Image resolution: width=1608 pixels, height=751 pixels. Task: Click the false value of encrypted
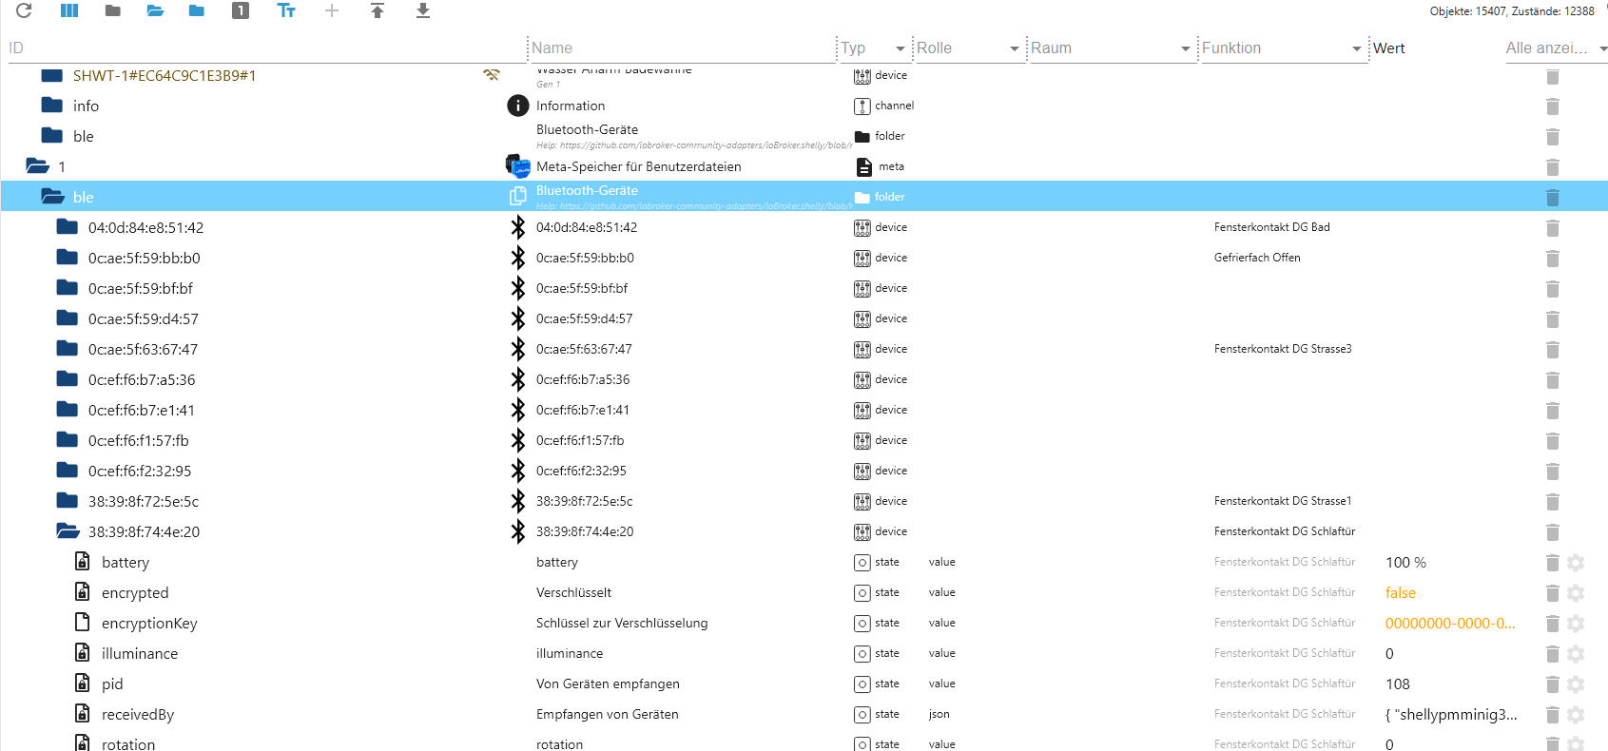[x=1400, y=593]
